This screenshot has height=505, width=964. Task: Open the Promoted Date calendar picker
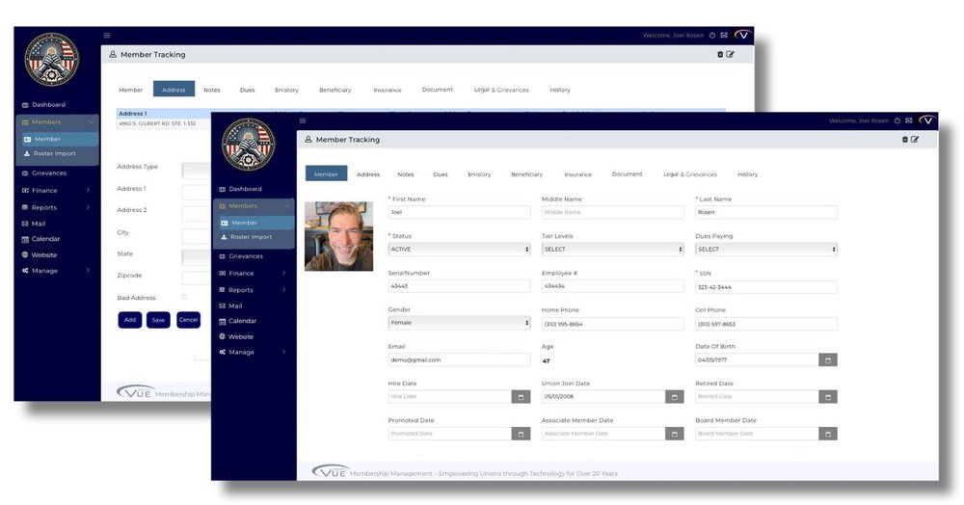pos(521,434)
